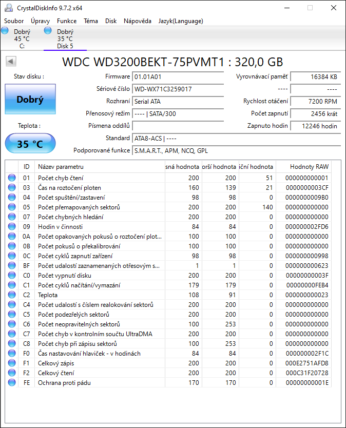Click the 35 °C temperature button
This screenshot has height=428, width=346.
[x=30, y=143]
